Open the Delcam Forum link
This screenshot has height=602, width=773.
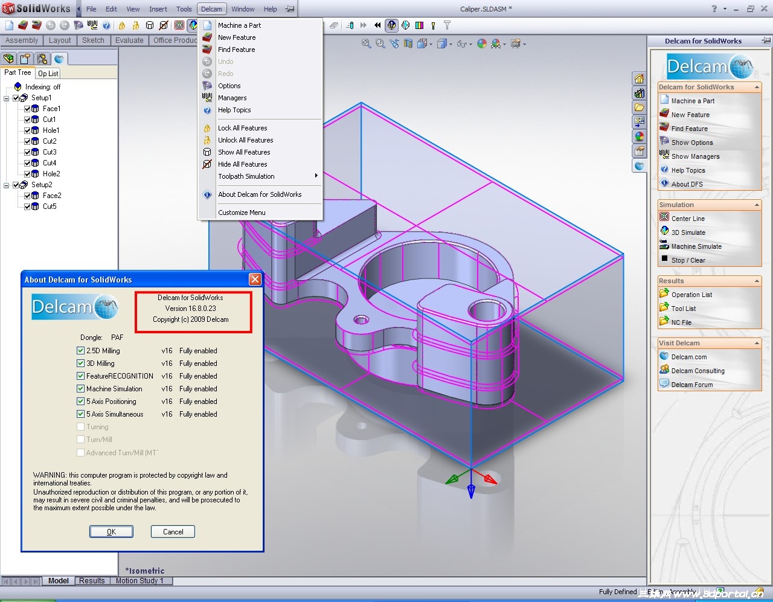click(x=692, y=385)
